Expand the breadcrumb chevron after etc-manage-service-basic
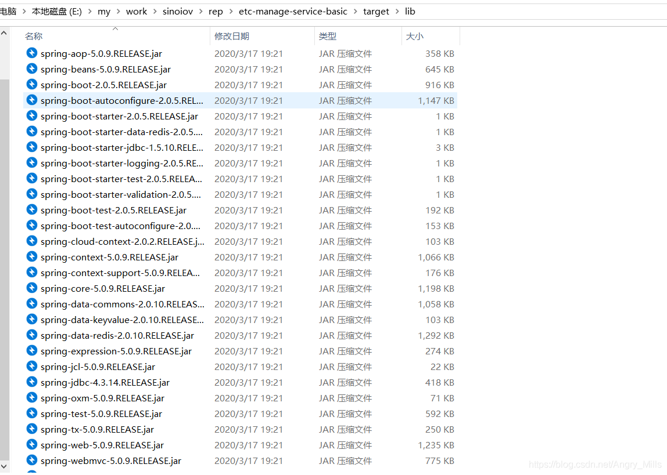 tap(355, 12)
